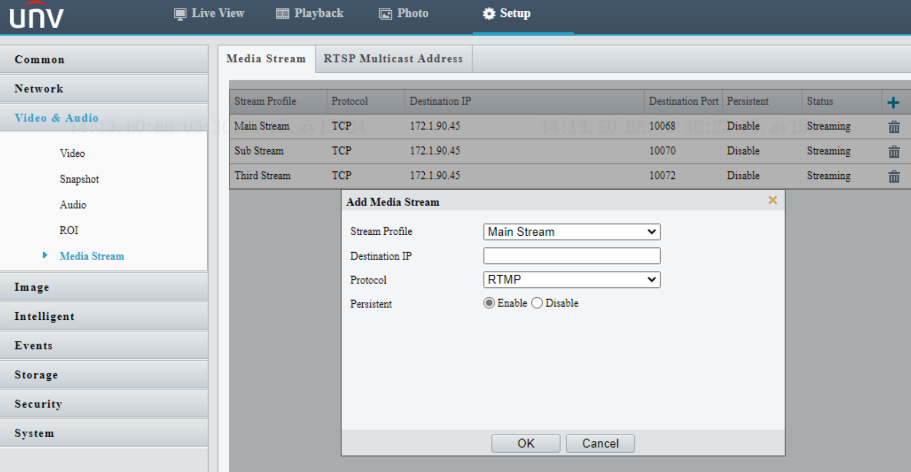Disable the Persistent option
The image size is (911, 472).
click(537, 303)
